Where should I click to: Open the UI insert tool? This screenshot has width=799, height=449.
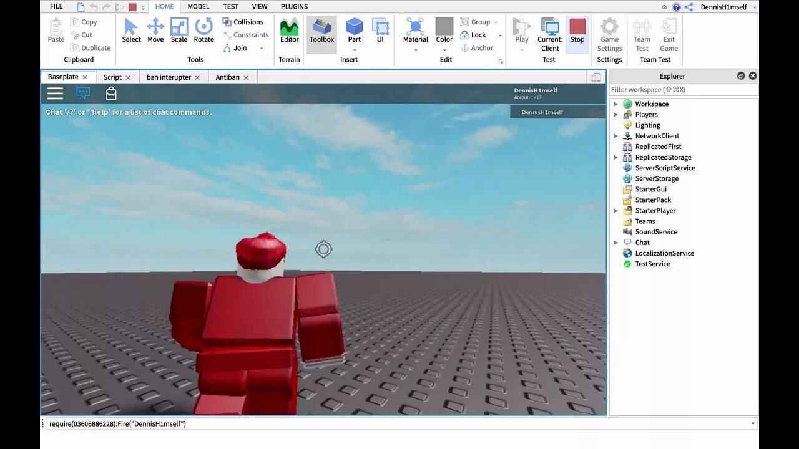(x=380, y=31)
